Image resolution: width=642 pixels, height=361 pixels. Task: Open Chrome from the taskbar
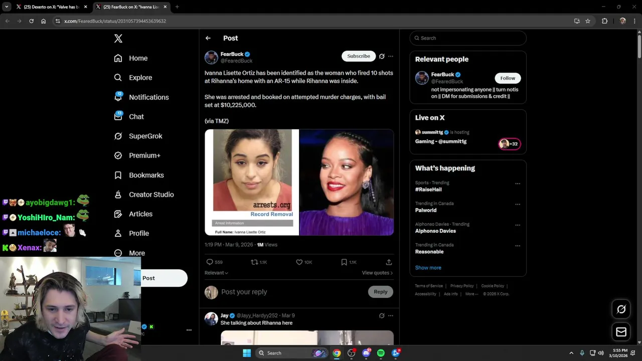(337, 353)
